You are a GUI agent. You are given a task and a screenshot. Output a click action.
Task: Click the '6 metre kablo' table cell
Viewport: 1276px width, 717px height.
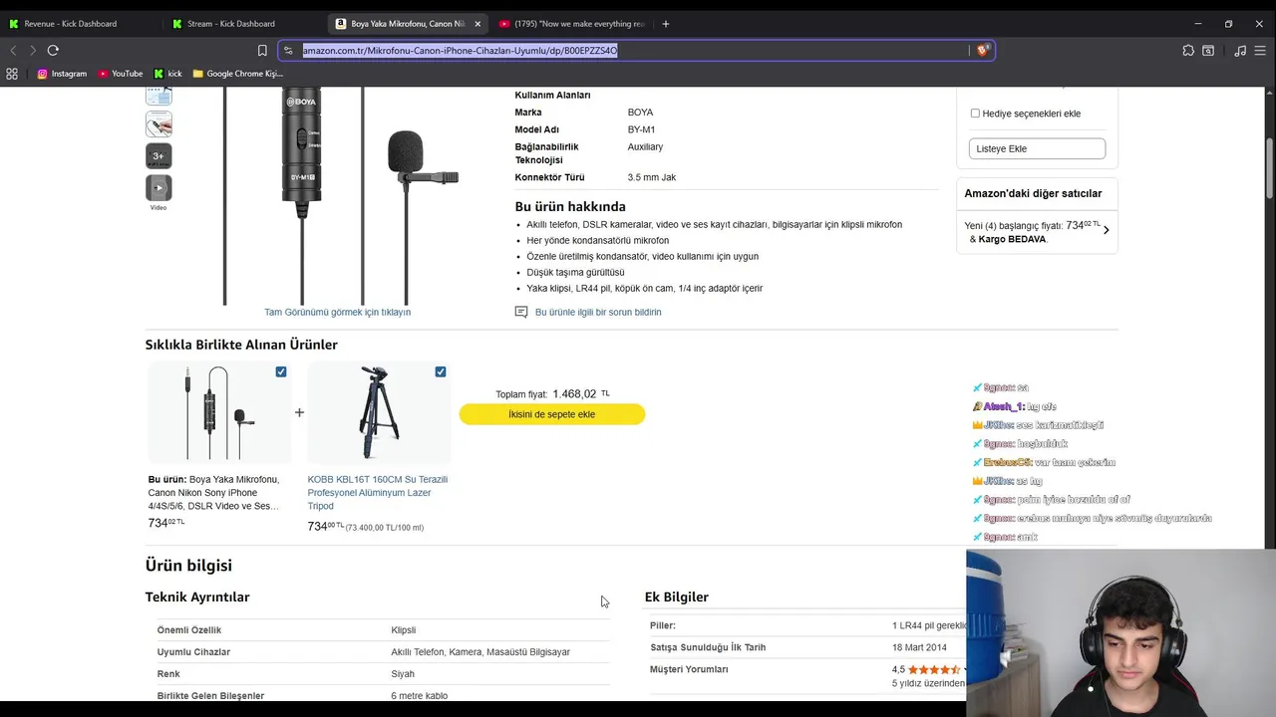click(x=419, y=696)
